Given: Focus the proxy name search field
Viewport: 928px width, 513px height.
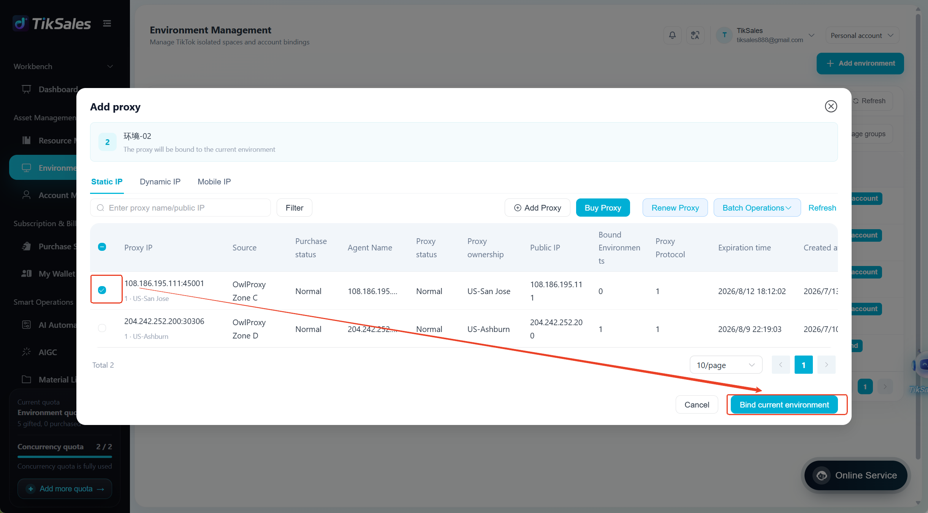Looking at the screenshot, I should pyautogui.click(x=181, y=208).
